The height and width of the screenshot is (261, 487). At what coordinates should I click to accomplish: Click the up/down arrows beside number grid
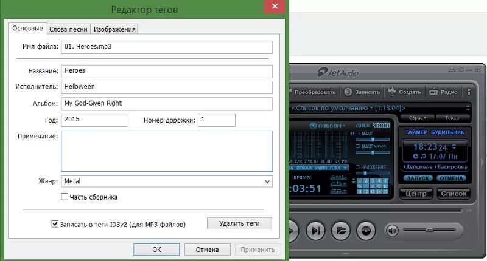pos(353,181)
